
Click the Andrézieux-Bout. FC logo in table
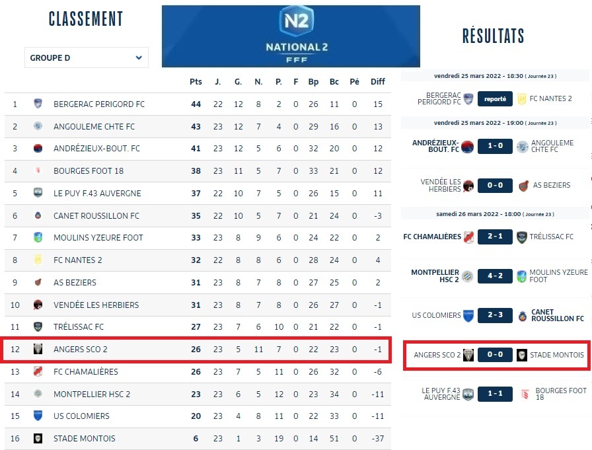38,149
